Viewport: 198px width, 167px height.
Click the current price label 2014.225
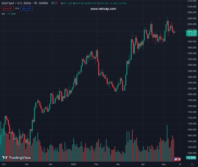(192, 32)
